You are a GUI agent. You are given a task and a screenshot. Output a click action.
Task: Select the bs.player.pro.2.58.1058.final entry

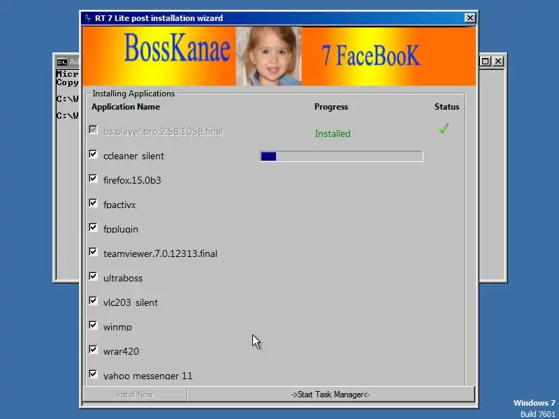(164, 131)
